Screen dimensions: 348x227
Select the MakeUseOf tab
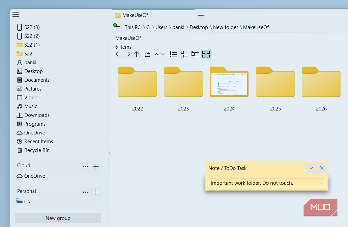point(153,15)
